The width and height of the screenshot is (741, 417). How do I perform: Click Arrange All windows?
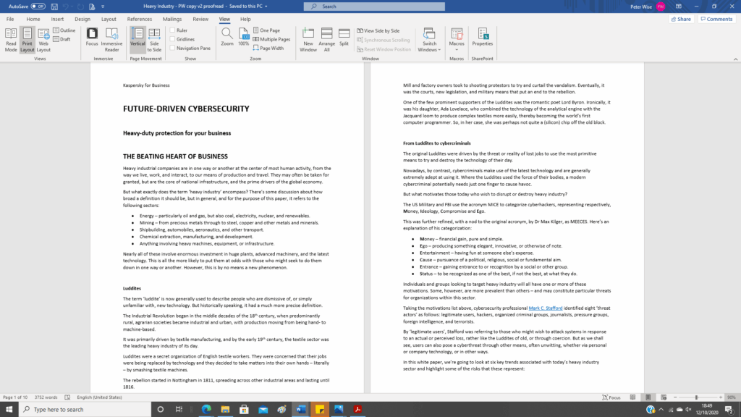(326, 40)
